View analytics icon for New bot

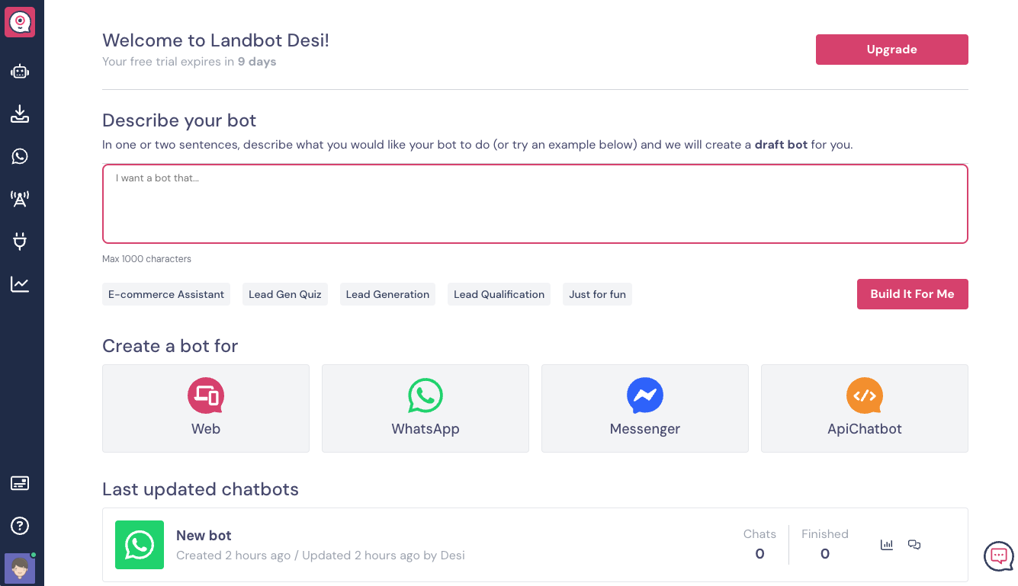[x=887, y=545]
